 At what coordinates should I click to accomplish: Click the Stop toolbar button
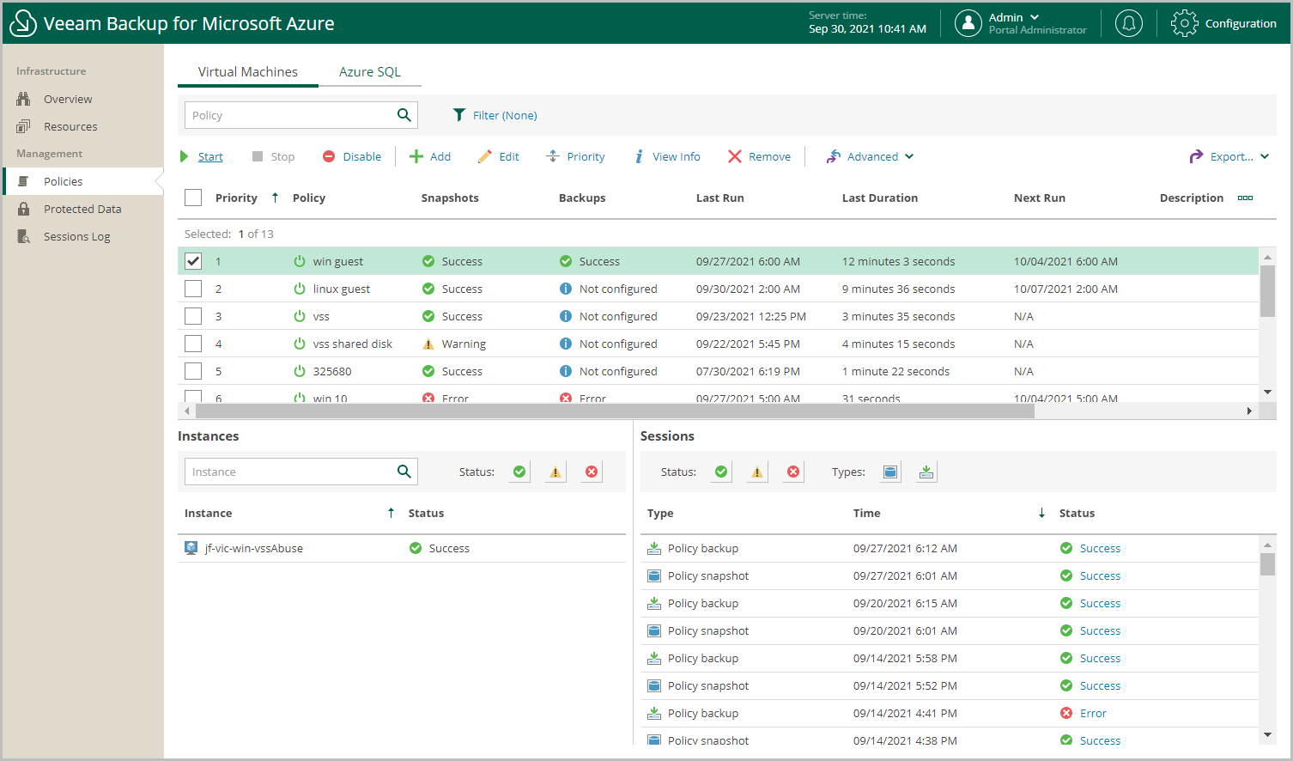(x=273, y=156)
